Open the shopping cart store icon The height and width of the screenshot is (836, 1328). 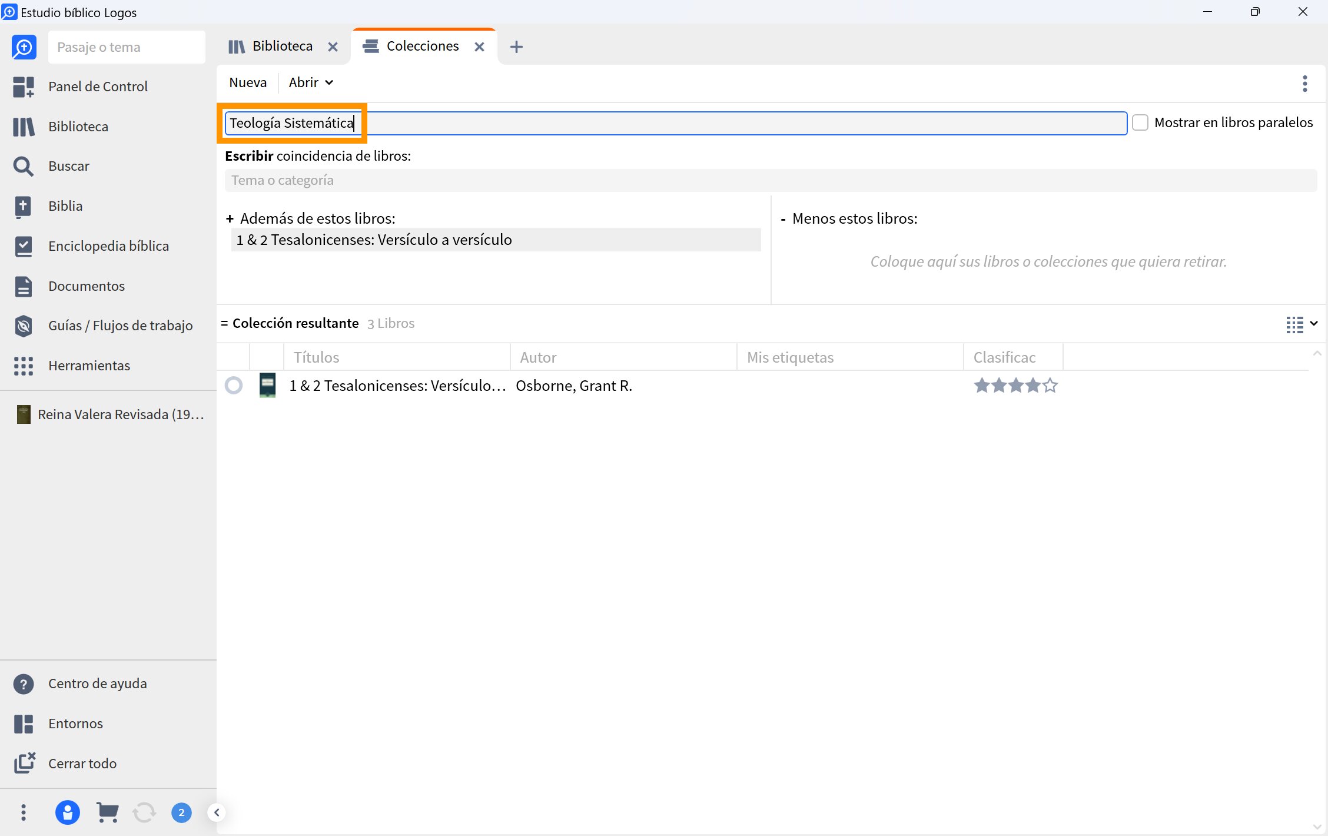coord(107,812)
